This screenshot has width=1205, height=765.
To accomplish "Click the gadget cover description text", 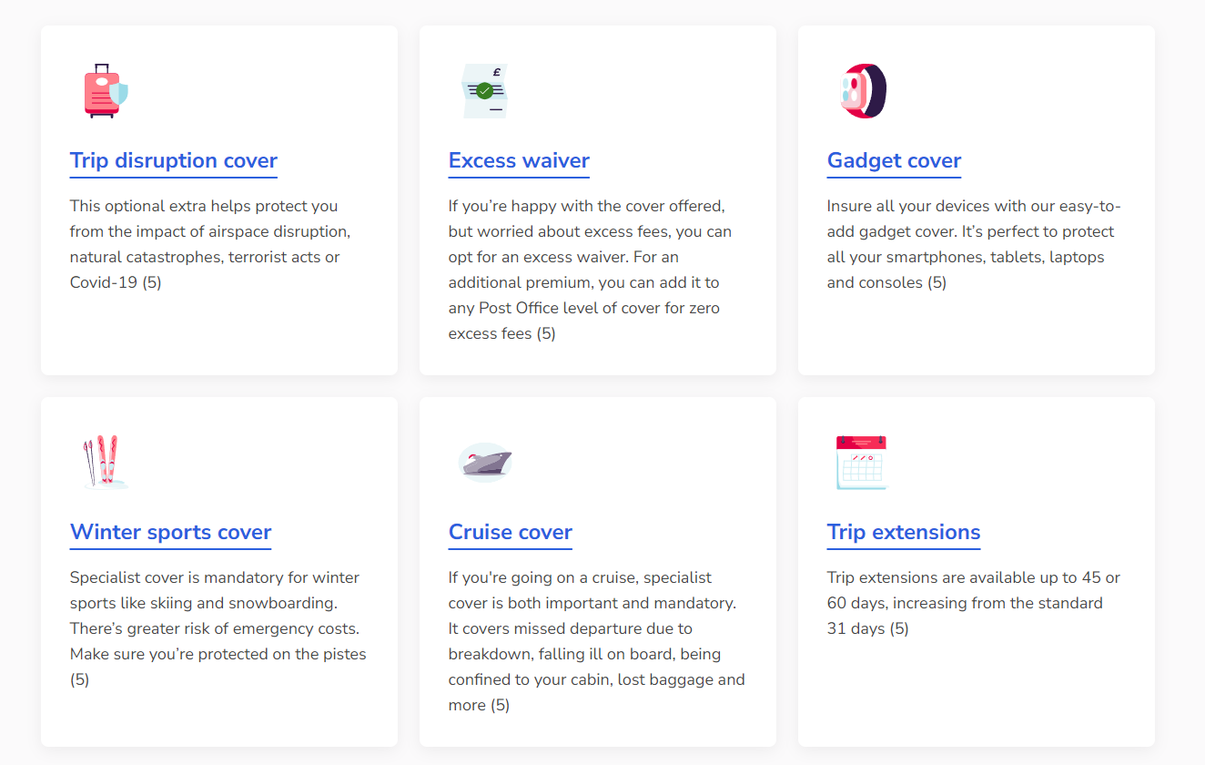I will 976,244.
